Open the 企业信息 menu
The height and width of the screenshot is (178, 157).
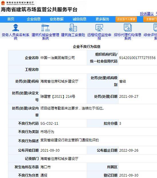tap(34, 19)
